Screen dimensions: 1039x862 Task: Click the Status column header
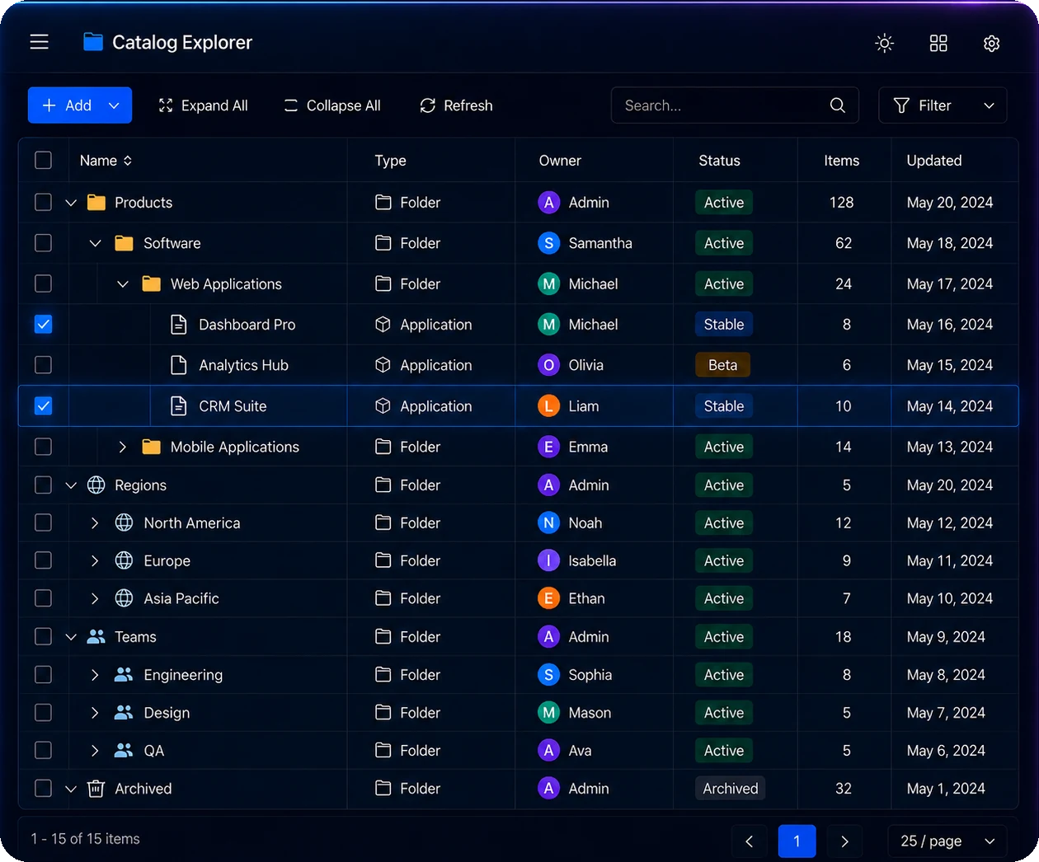[x=719, y=161]
